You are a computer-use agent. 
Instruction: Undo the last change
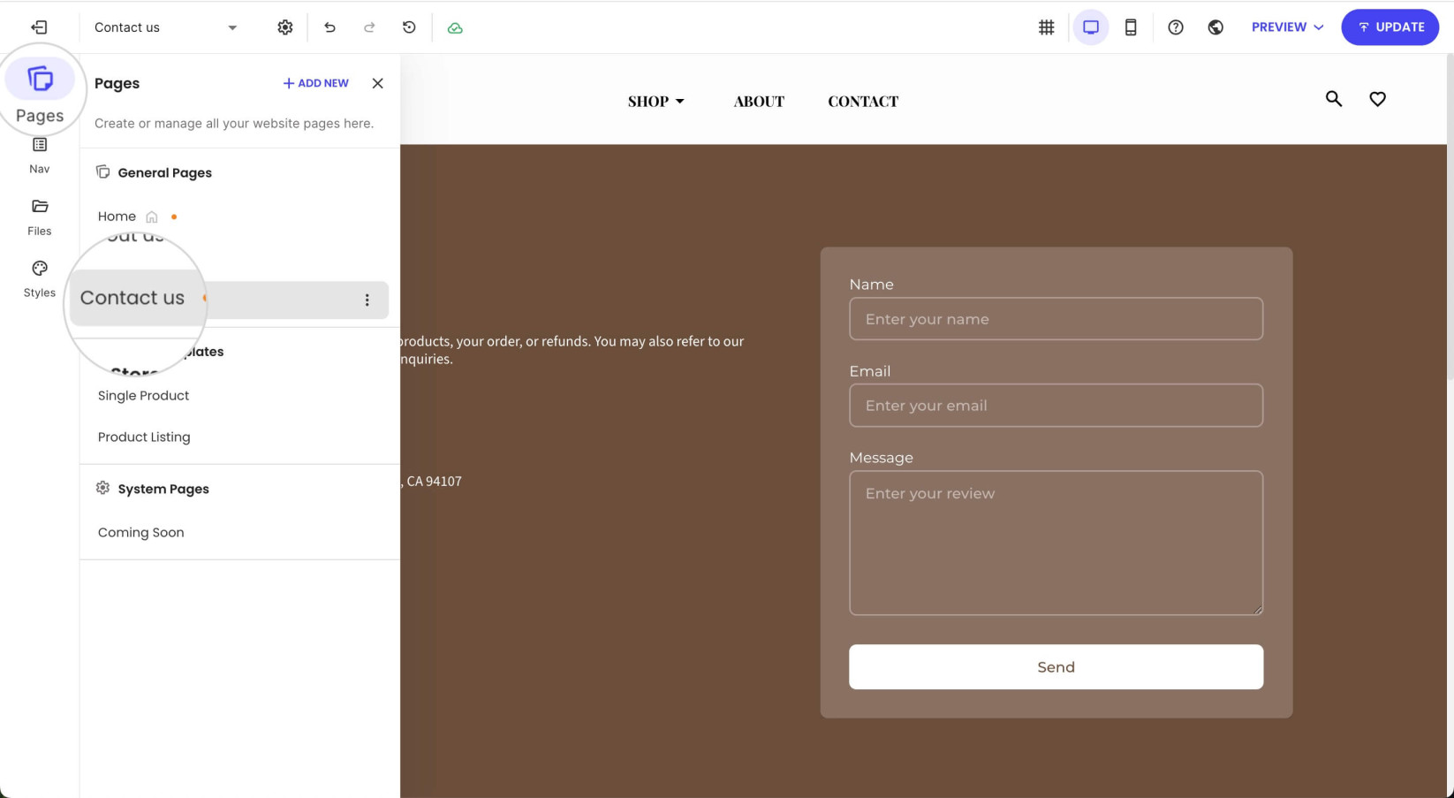point(329,27)
